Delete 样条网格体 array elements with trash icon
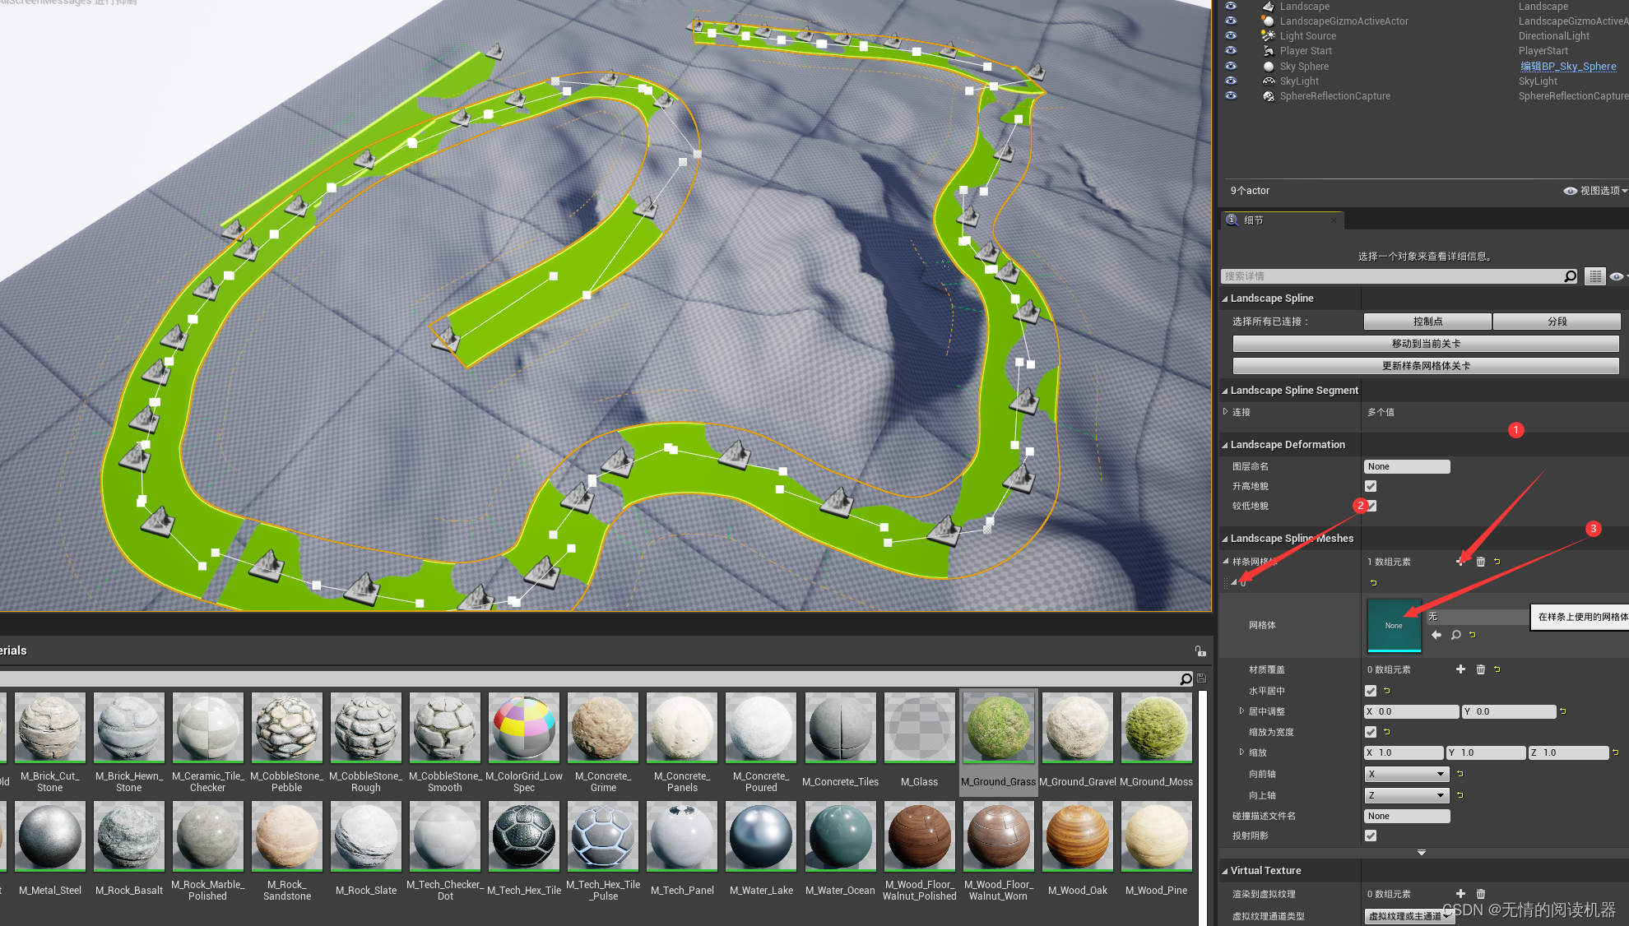 click(1480, 562)
